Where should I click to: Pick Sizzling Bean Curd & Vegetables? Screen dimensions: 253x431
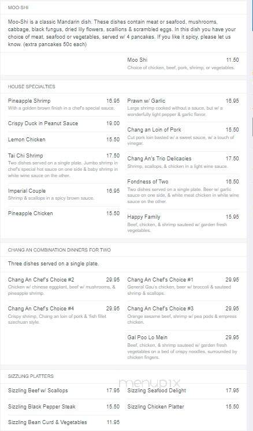pos(64,422)
